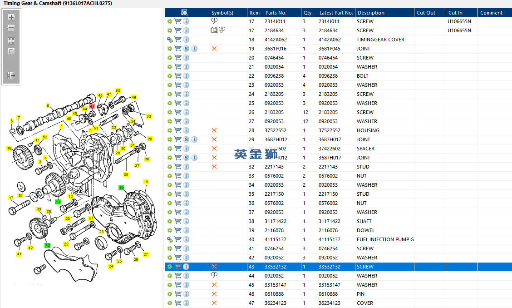Click Latest Part No. column header

click(x=336, y=13)
